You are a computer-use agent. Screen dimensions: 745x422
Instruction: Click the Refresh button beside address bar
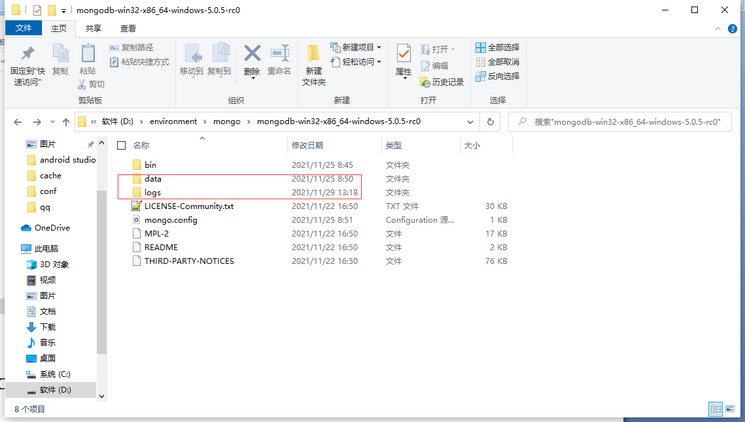coord(491,122)
